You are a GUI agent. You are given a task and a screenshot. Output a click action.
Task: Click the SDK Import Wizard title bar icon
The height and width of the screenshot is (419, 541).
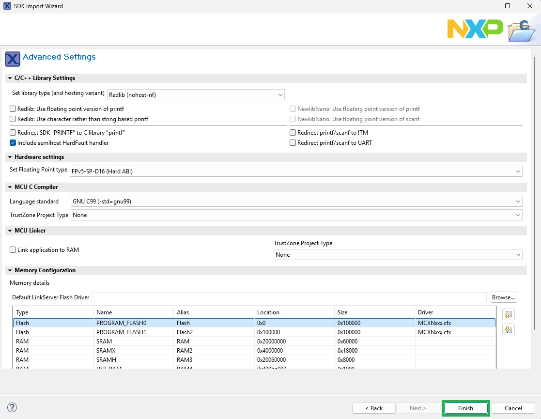(6, 6)
